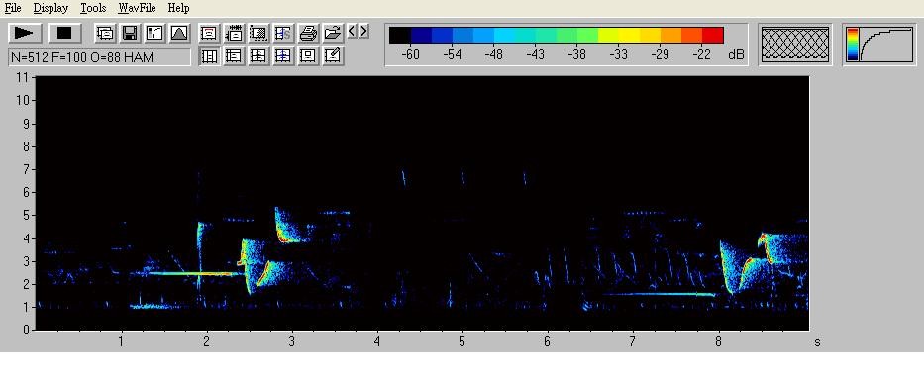Click the red end of dB color scale
The height and width of the screenshot is (380, 924).
click(712, 35)
